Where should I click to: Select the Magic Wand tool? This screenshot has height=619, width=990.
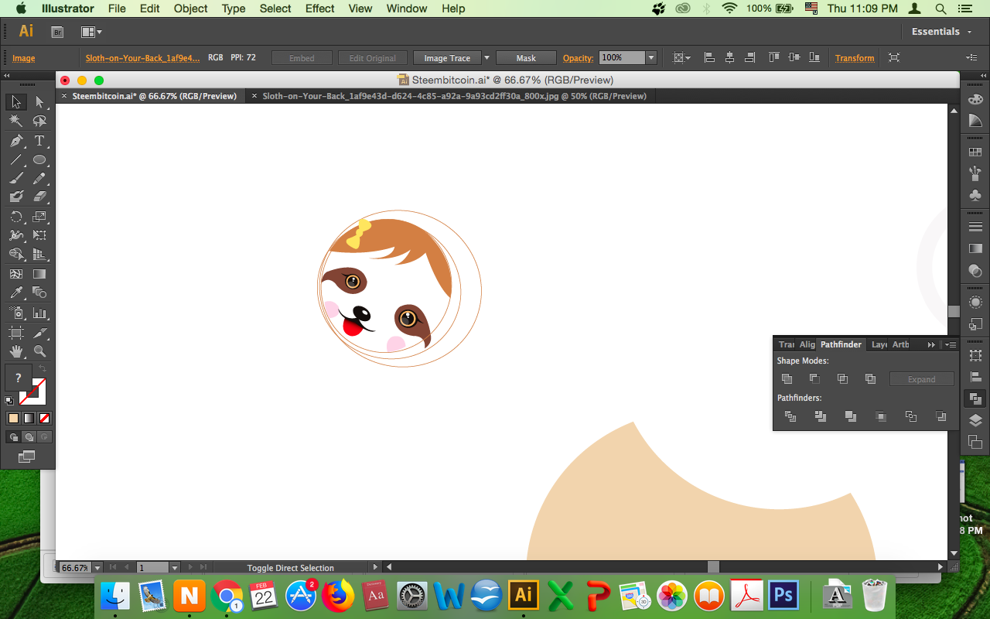point(16,121)
